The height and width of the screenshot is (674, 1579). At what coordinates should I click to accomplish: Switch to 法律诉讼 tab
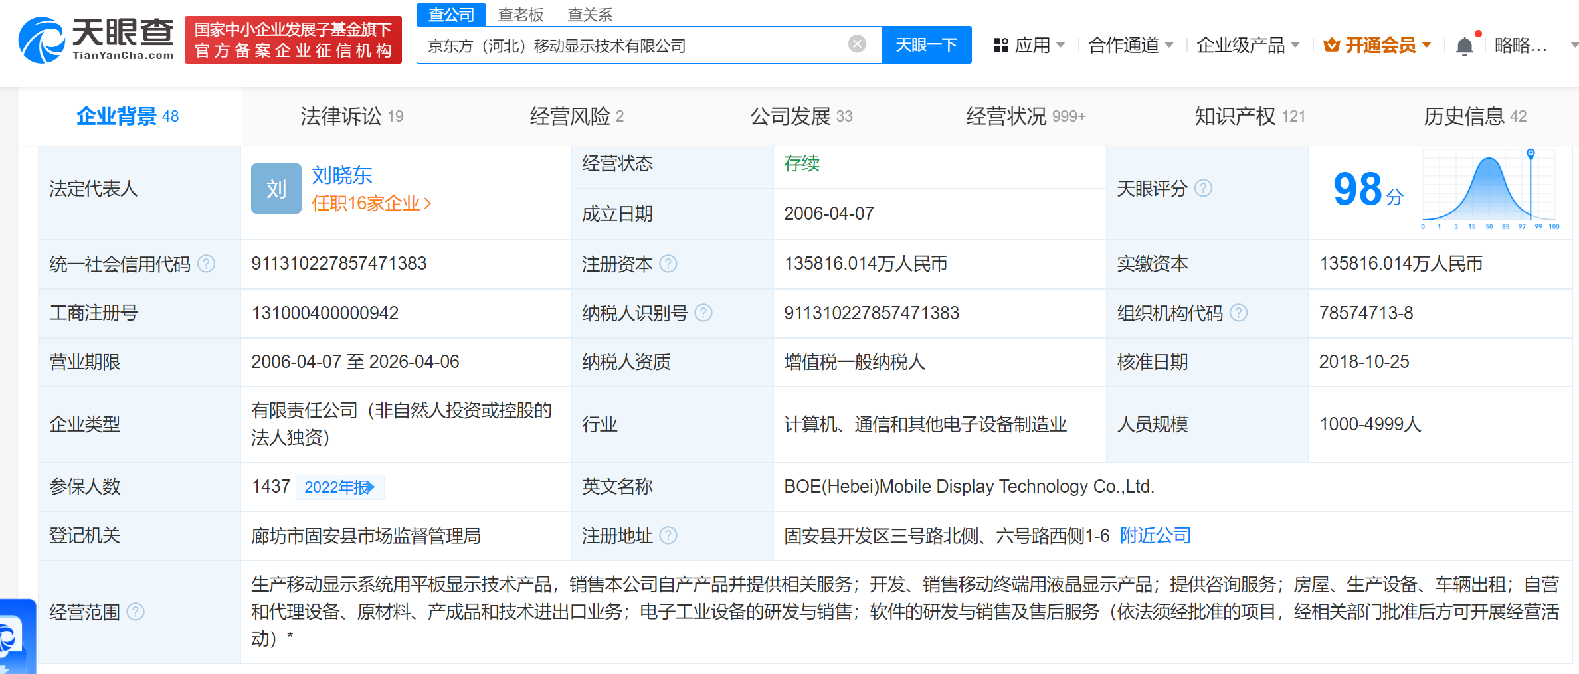[352, 116]
